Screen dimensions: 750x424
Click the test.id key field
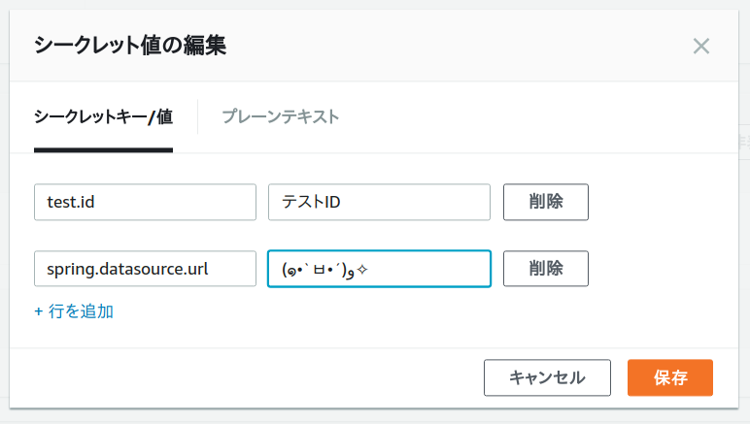145,202
